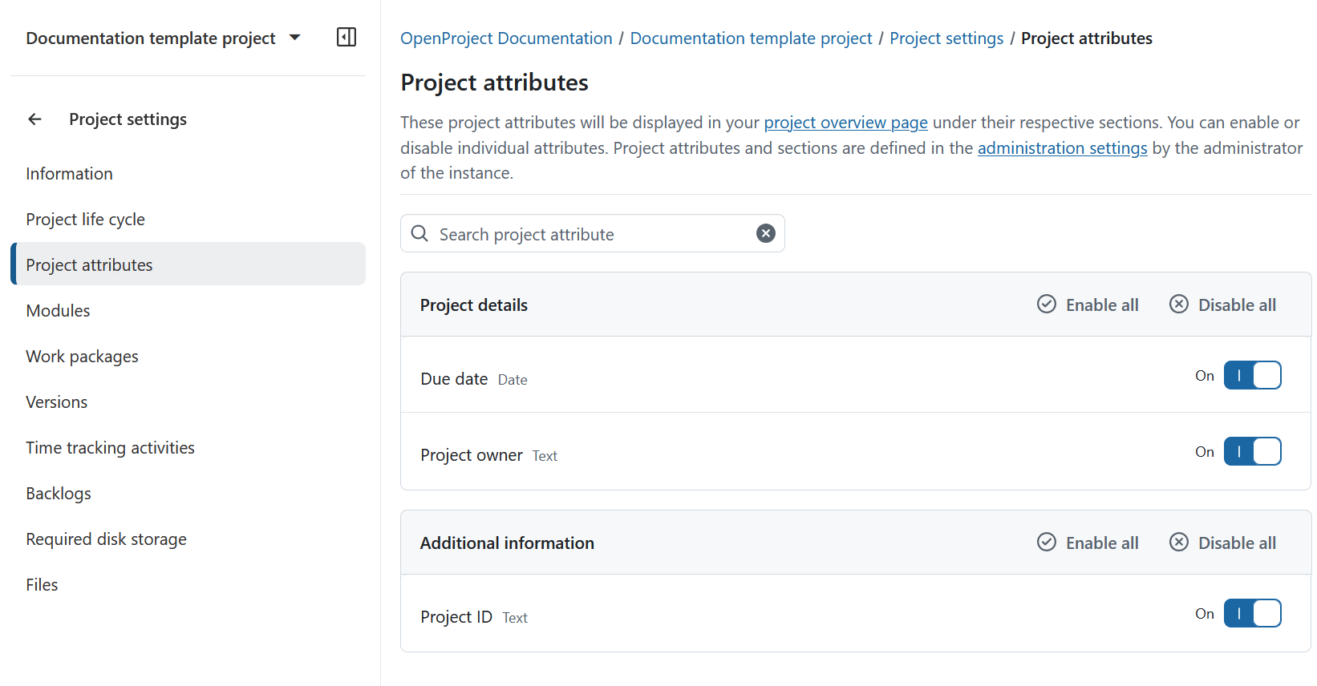The width and height of the screenshot is (1317, 686).
Task: Click Disable all X icon for Project details
Action: tap(1179, 305)
